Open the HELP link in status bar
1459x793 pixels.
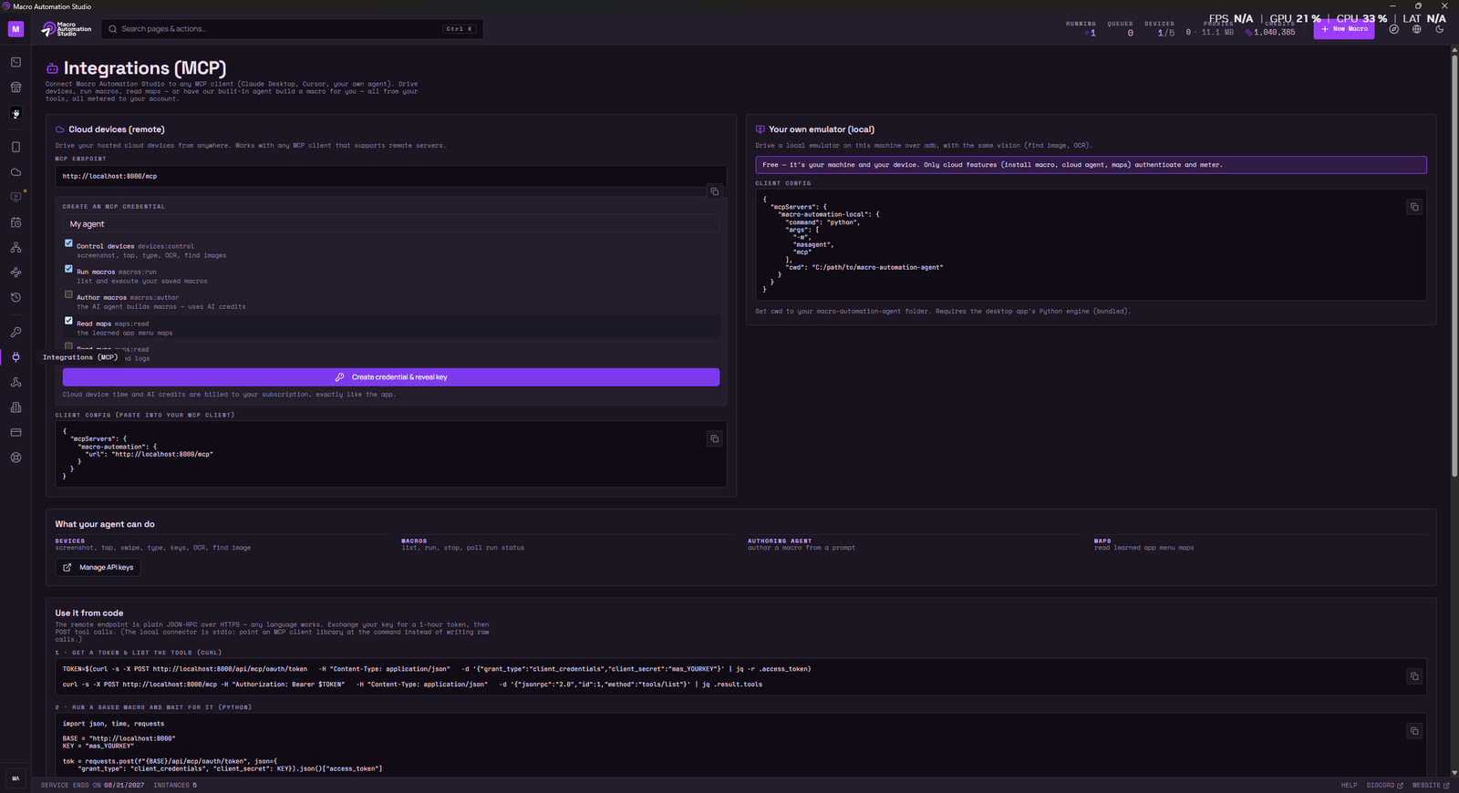pos(1349,785)
